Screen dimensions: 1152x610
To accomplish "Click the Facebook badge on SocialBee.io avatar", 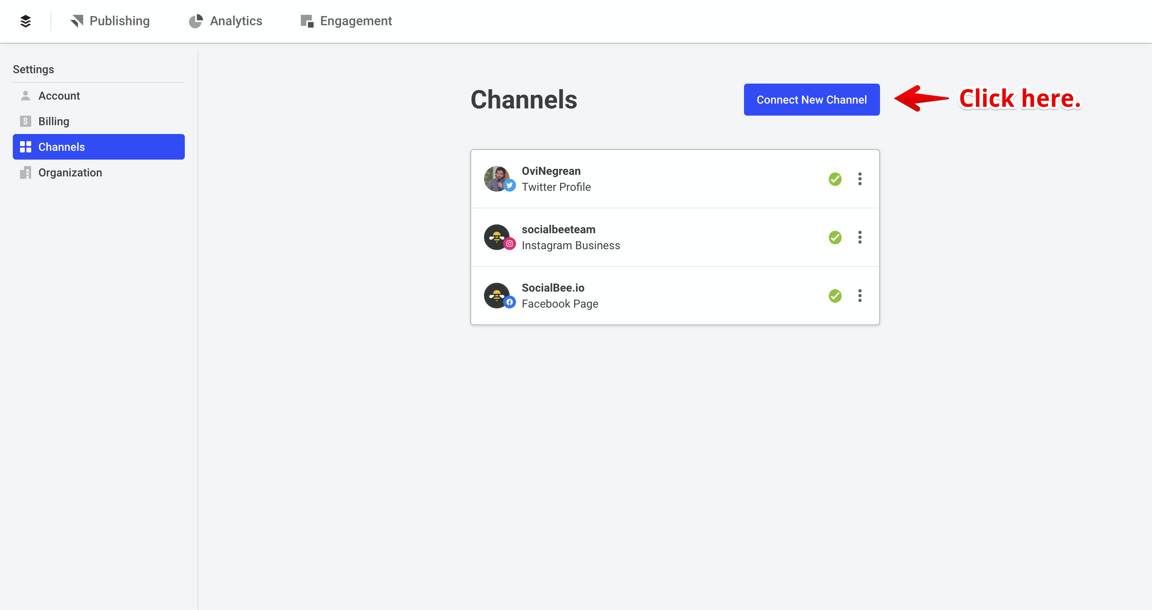I will coord(509,302).
